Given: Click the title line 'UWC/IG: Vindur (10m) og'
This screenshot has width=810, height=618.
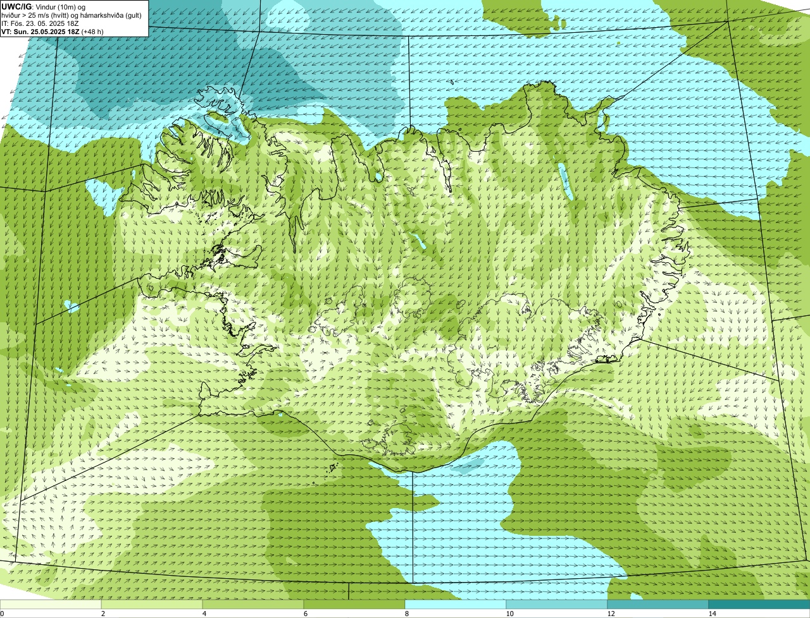Looking at the screenshot, I should click(44, 7).
